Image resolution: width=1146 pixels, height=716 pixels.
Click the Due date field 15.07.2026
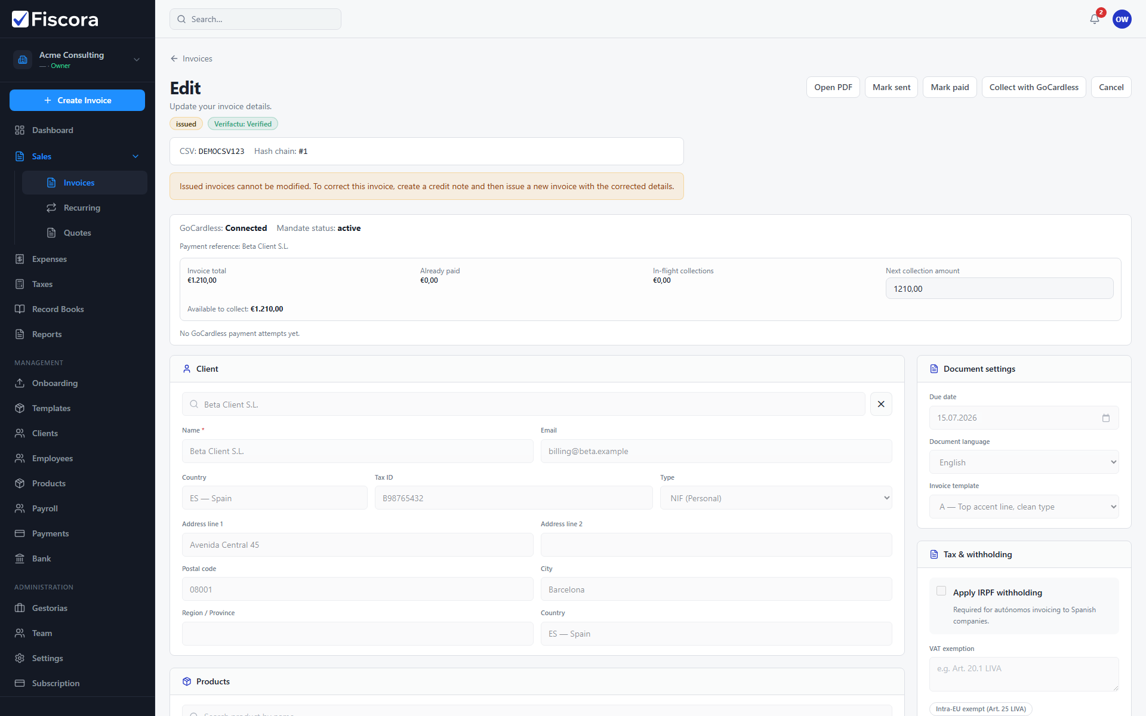1024,418
